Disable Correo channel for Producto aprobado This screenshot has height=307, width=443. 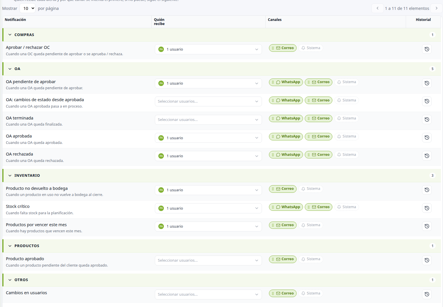pos(283,259)
